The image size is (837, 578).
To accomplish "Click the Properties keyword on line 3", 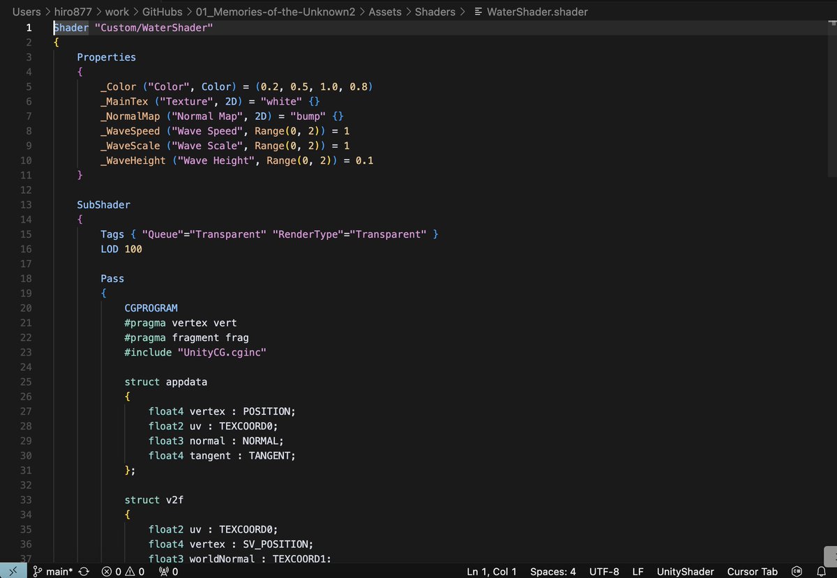I will click(107, 57).
